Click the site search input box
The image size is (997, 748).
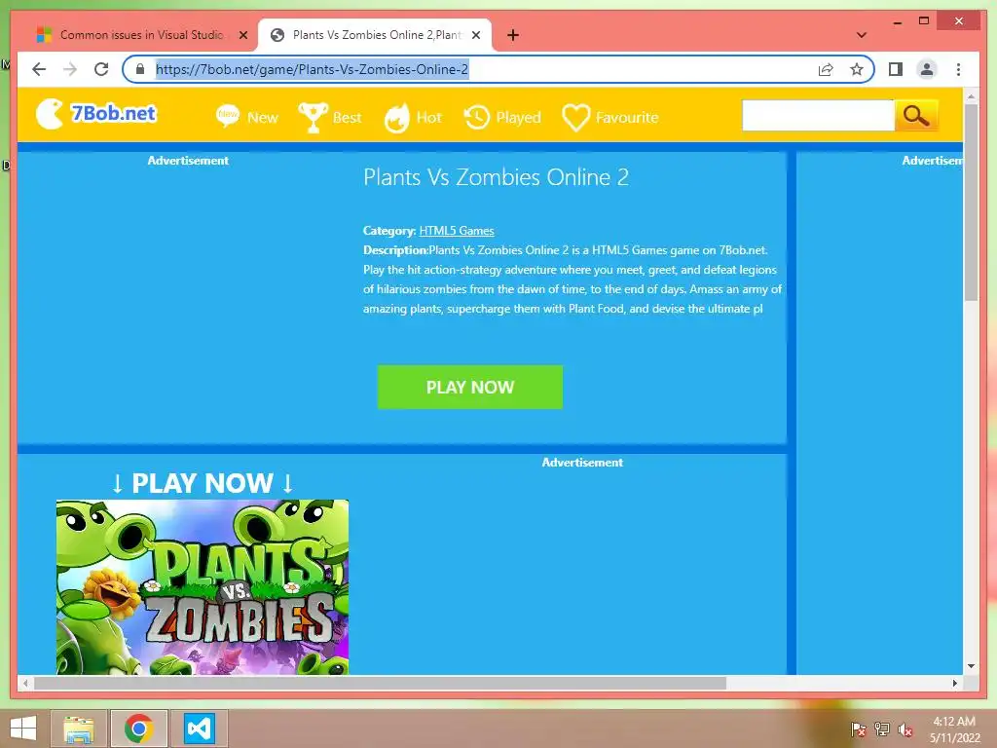tap(818, 115)
